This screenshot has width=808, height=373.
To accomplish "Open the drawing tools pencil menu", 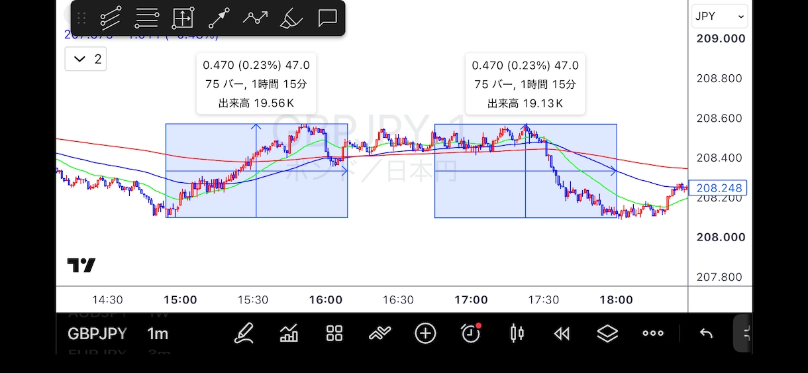I will click(x=244, y=333).
